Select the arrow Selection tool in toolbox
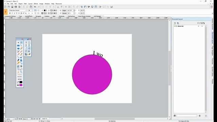 18,42
